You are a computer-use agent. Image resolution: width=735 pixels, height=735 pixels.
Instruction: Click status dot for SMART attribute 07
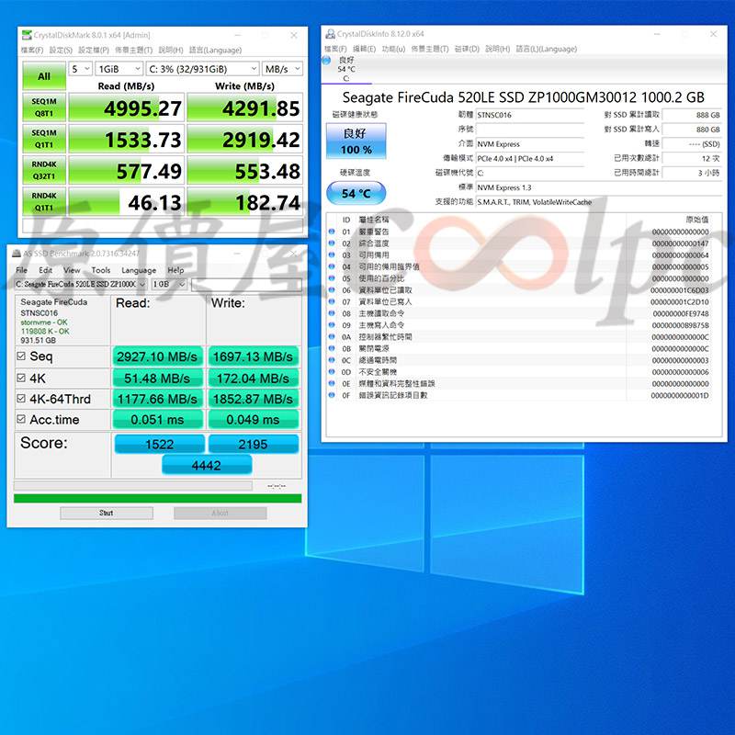tap(332, 301)
